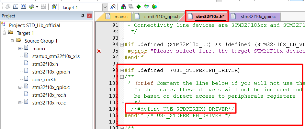Click the 'Project' panel title text

tap(8, 16)
